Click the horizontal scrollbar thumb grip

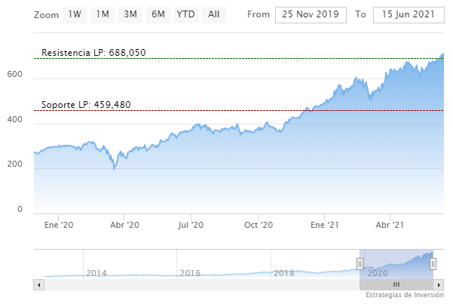coord(397,284)
